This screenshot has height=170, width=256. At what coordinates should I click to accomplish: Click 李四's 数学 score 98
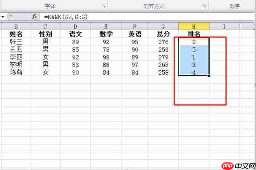[106, 57]
